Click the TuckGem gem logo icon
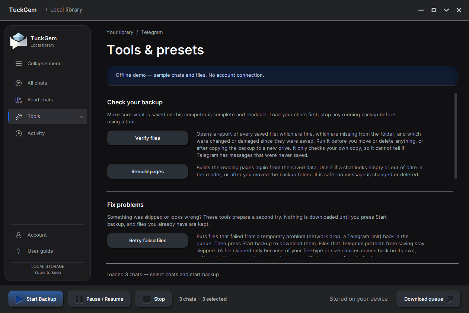Image resolution: width=469 pixels, height=313 pixels. point(19,41)
